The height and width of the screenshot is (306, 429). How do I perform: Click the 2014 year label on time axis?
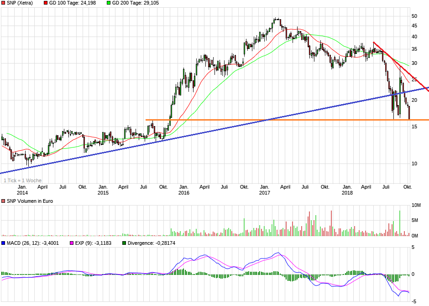point(22,193)
